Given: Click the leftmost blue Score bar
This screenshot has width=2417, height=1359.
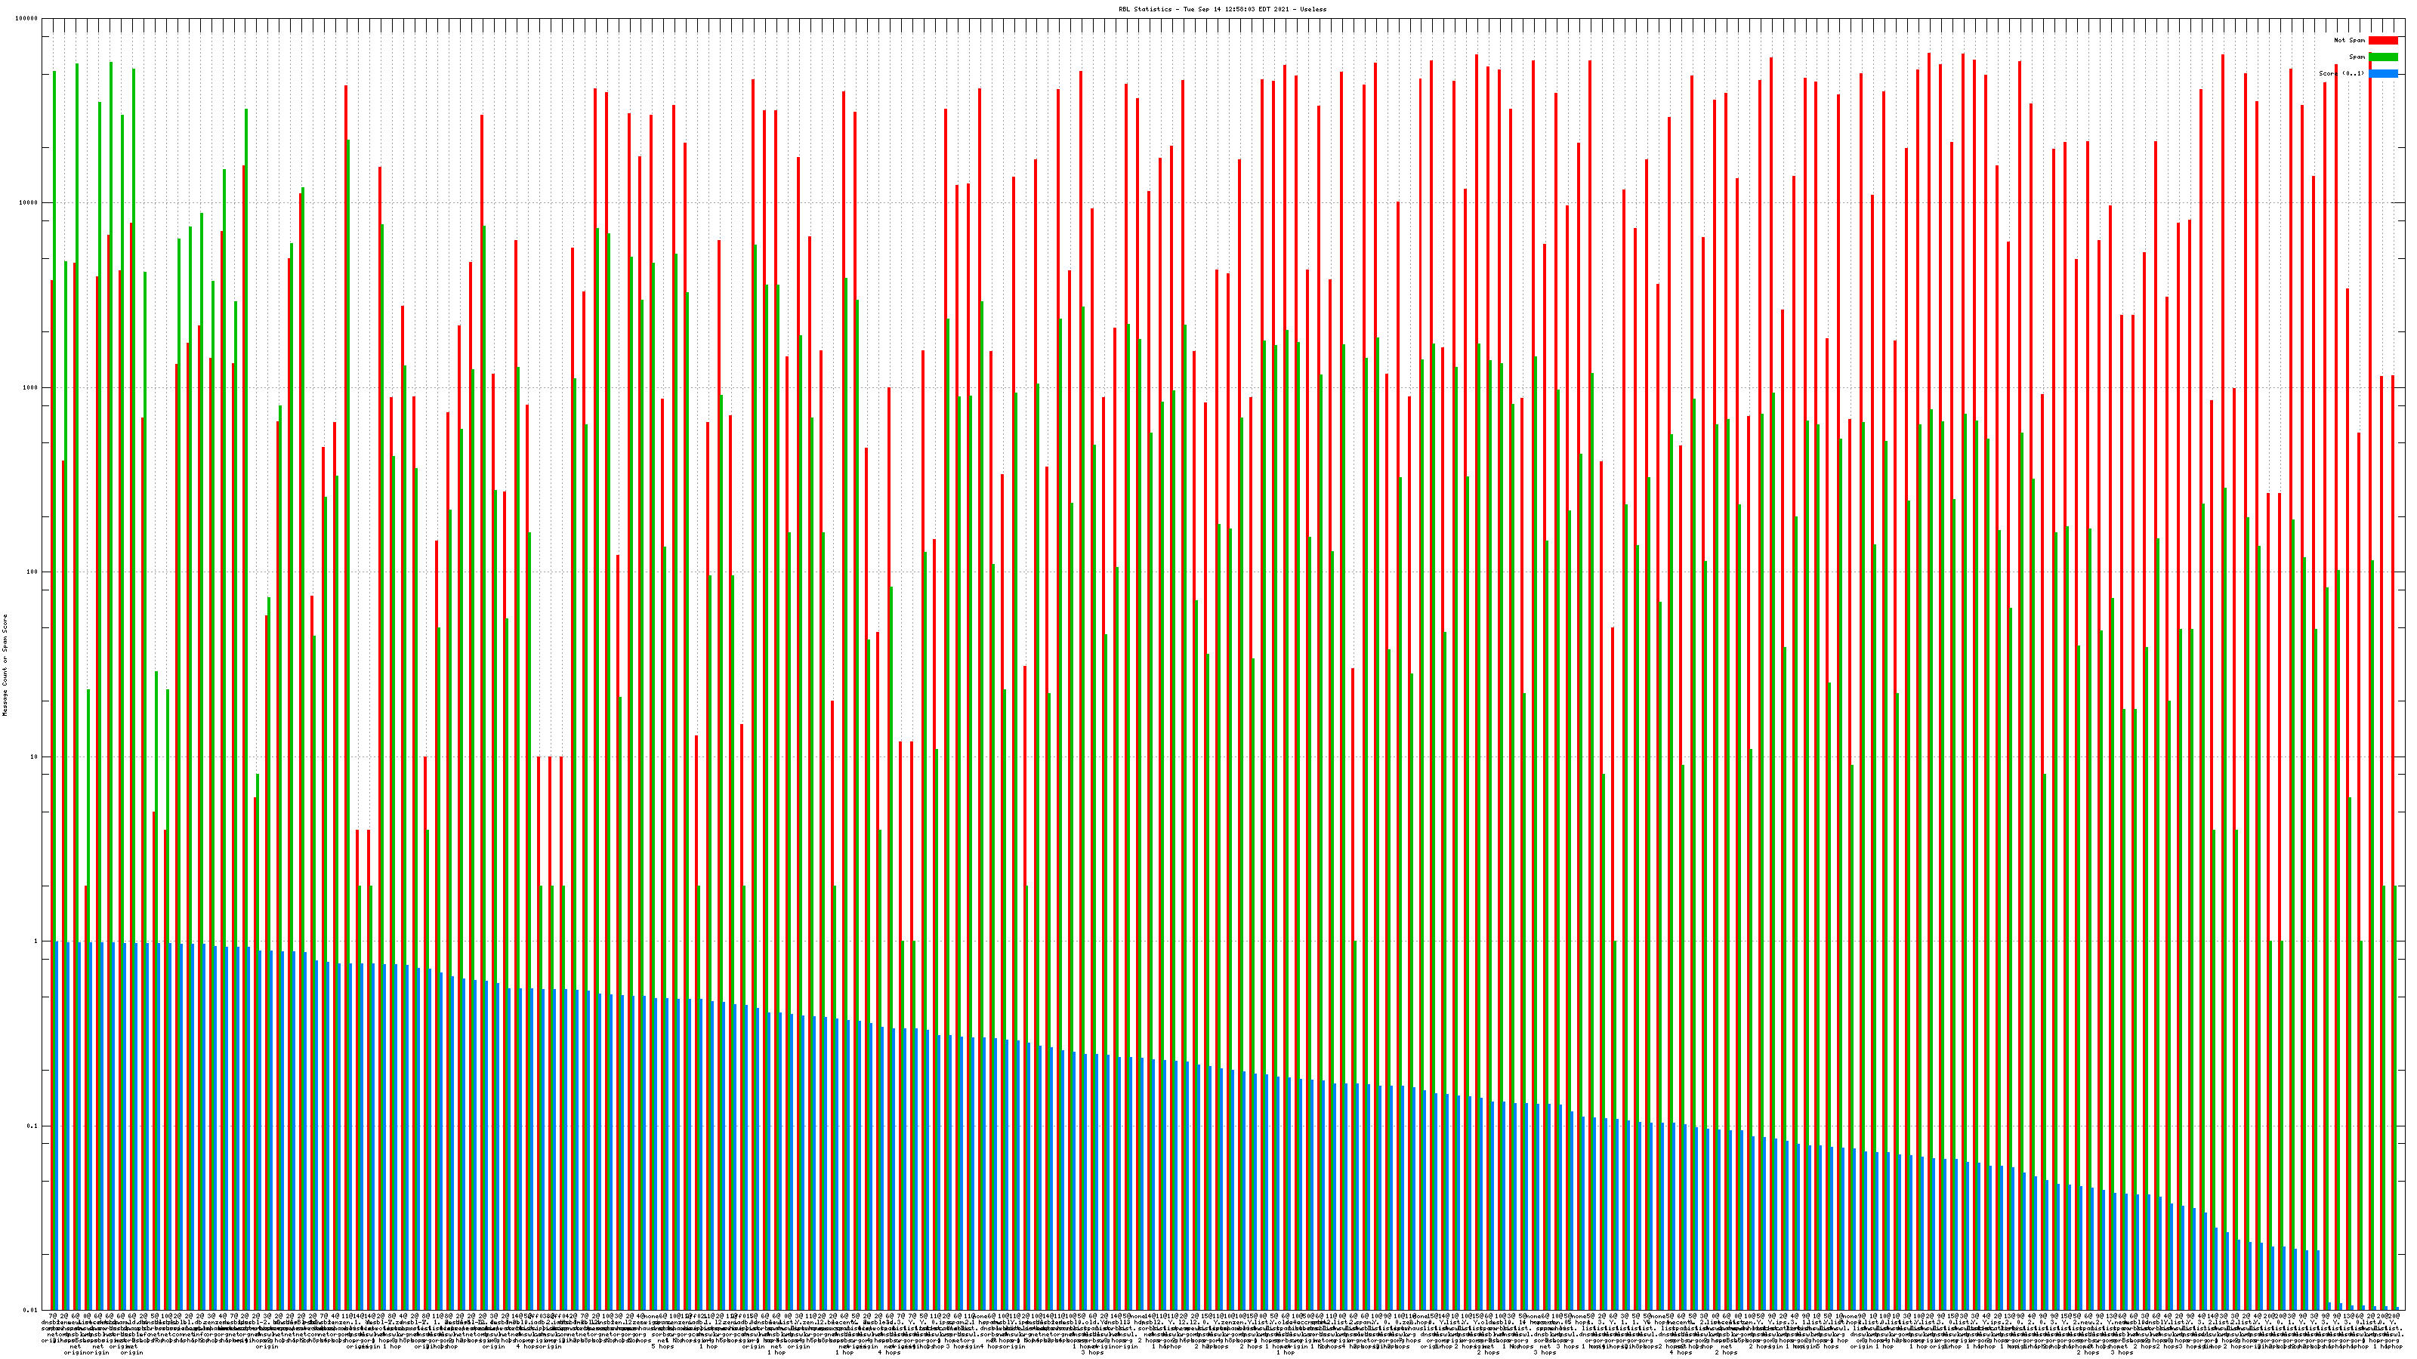Looking at the screenshot, I should point(57,1126).
